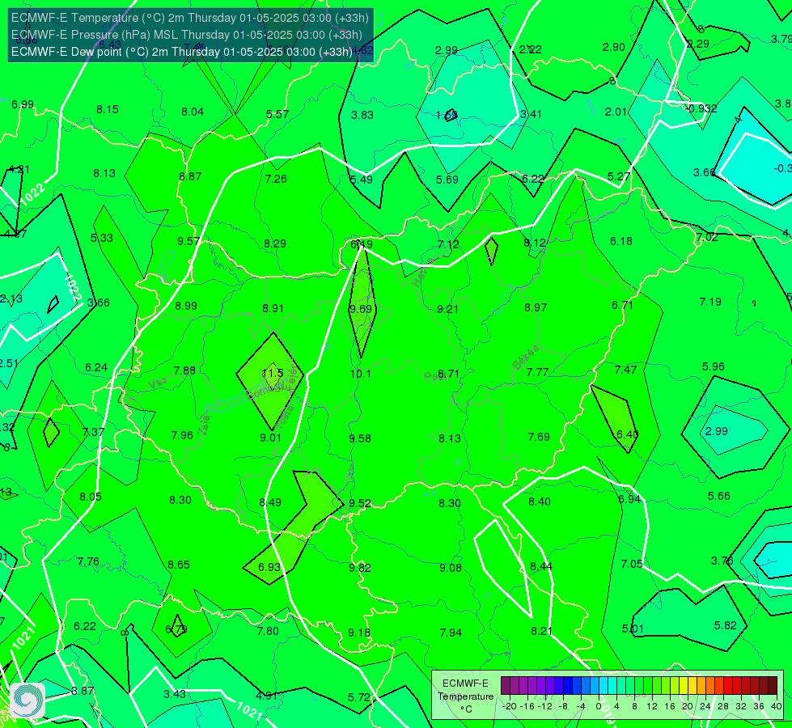The height and width of the screenshot is (728, 792).
Task: Click the 5.57 temperature value
Action: click(277, 114)
